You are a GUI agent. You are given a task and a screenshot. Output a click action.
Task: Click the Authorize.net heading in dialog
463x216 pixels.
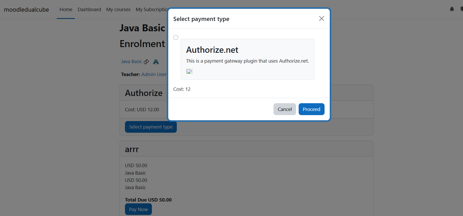tap(212, 50)
